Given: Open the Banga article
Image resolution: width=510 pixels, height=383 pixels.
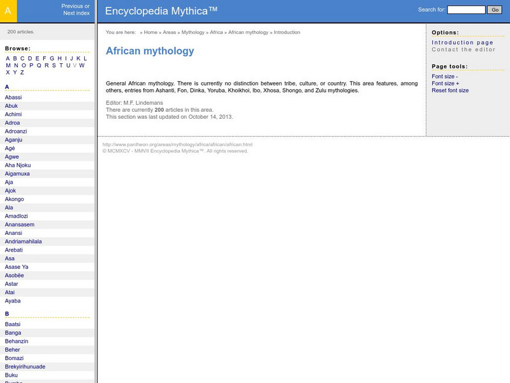Looking at the screenshot, I should coord(13,333).
